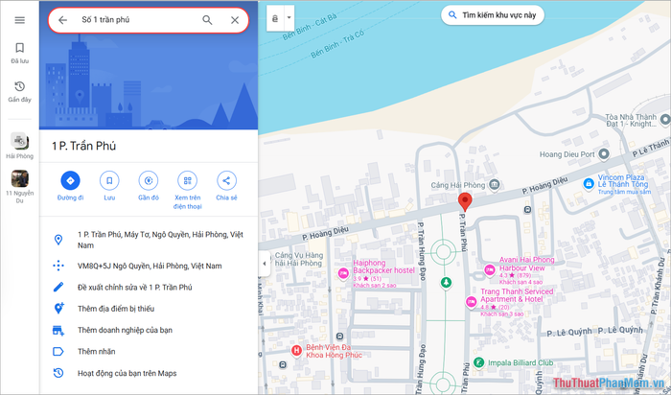Image resolution: width=671 pixels, height=395 pixels.
Task: Get directions with Đường đi button
Action: point(70,186)
